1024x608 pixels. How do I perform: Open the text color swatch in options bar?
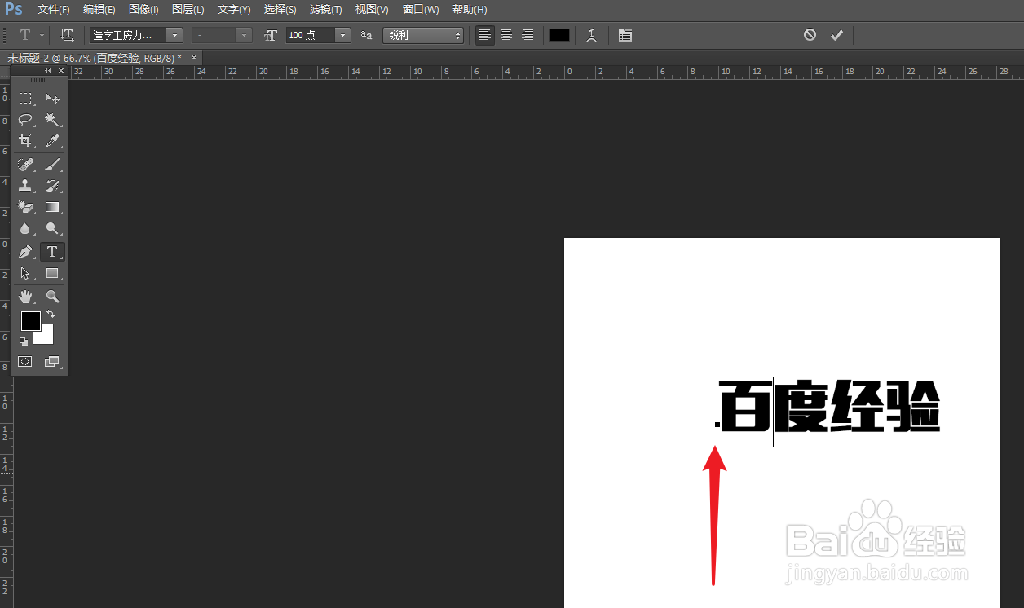click(559, 35)
